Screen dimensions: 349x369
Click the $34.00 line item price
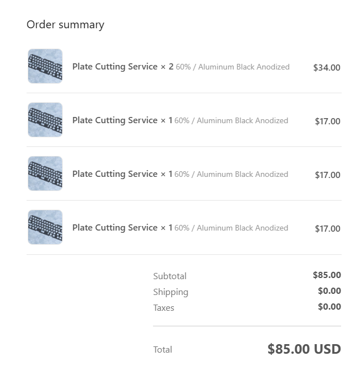coord(326,68)
